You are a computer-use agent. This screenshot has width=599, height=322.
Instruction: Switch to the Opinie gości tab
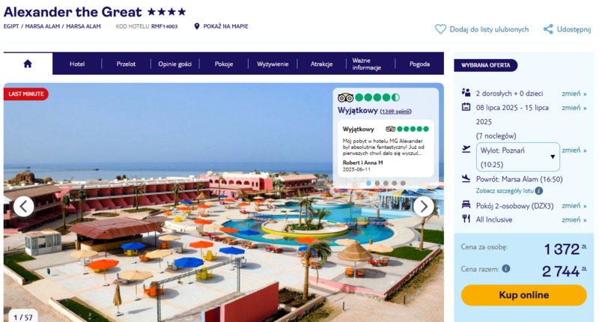175,64
